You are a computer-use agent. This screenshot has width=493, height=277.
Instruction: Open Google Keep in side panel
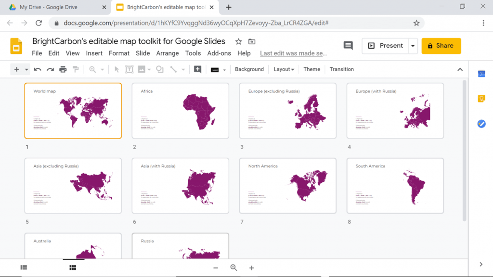coord(481,99)
